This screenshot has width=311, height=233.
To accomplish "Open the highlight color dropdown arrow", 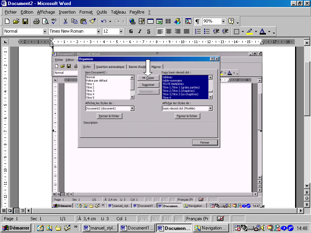I will coord(256,31).
